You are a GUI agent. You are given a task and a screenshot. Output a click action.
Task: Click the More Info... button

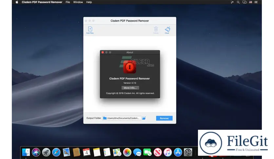click(130, 88)
